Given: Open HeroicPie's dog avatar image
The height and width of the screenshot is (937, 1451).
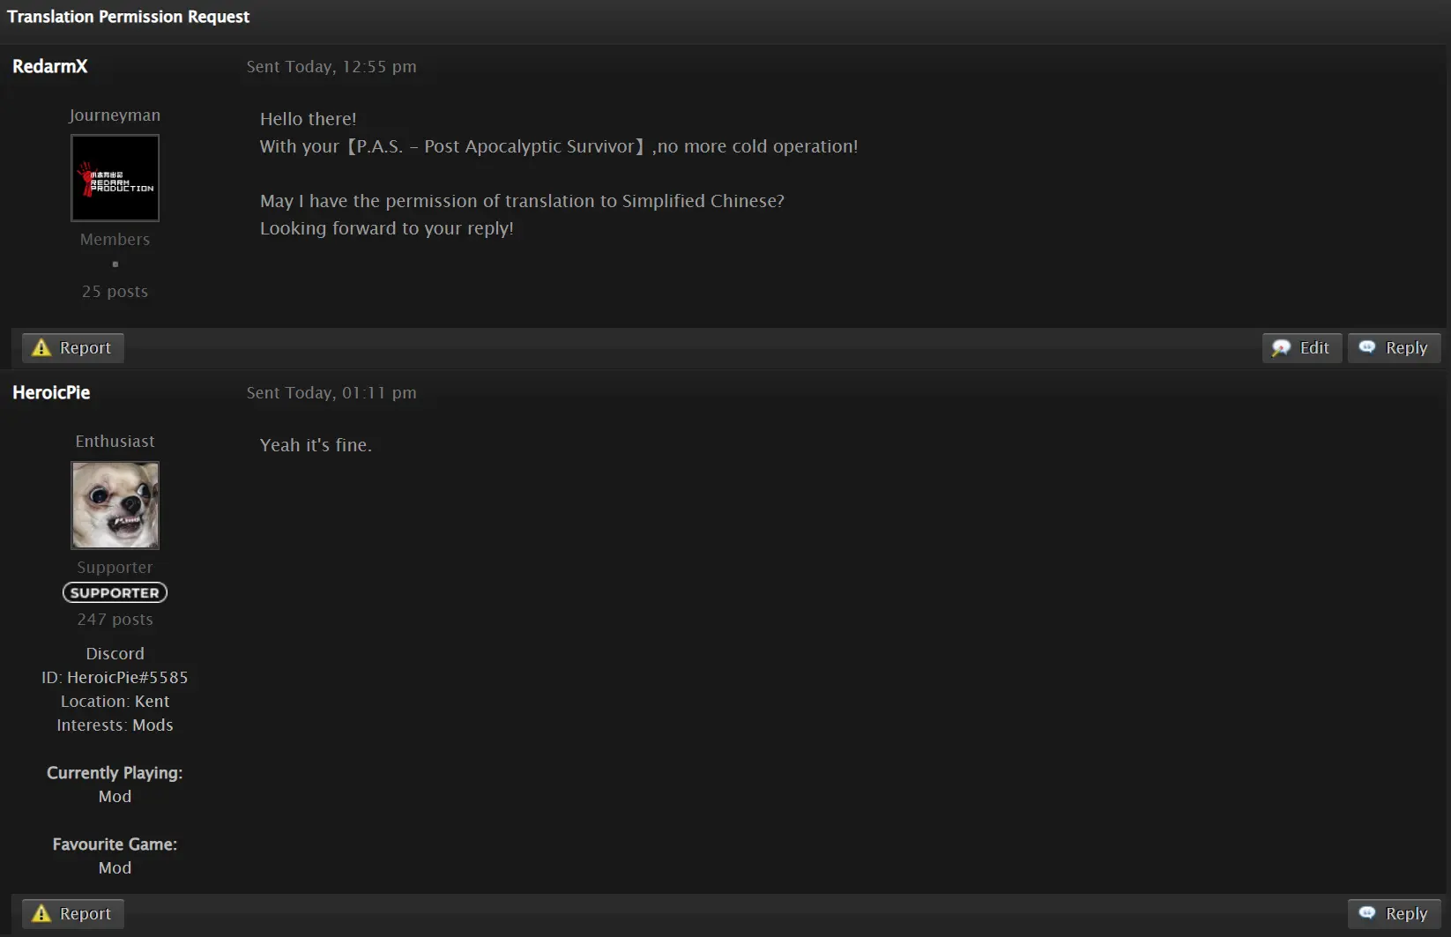Looking at the screenshot, I should pyautogui.click(x=115, y=505).
